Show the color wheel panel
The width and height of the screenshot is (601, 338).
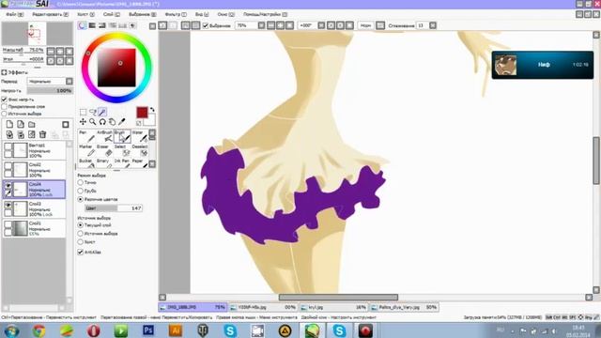pos(82,25)
